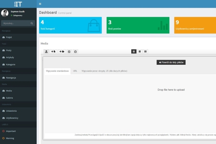Click the Szymon Guzik user name
216x144 pixels.
click(18, 11)
